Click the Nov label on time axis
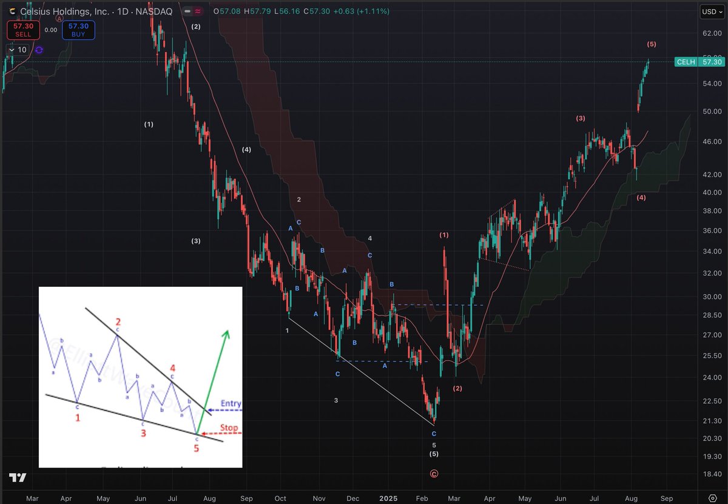Viewport: 728px width, 504px height. click(x=318, y=499)
